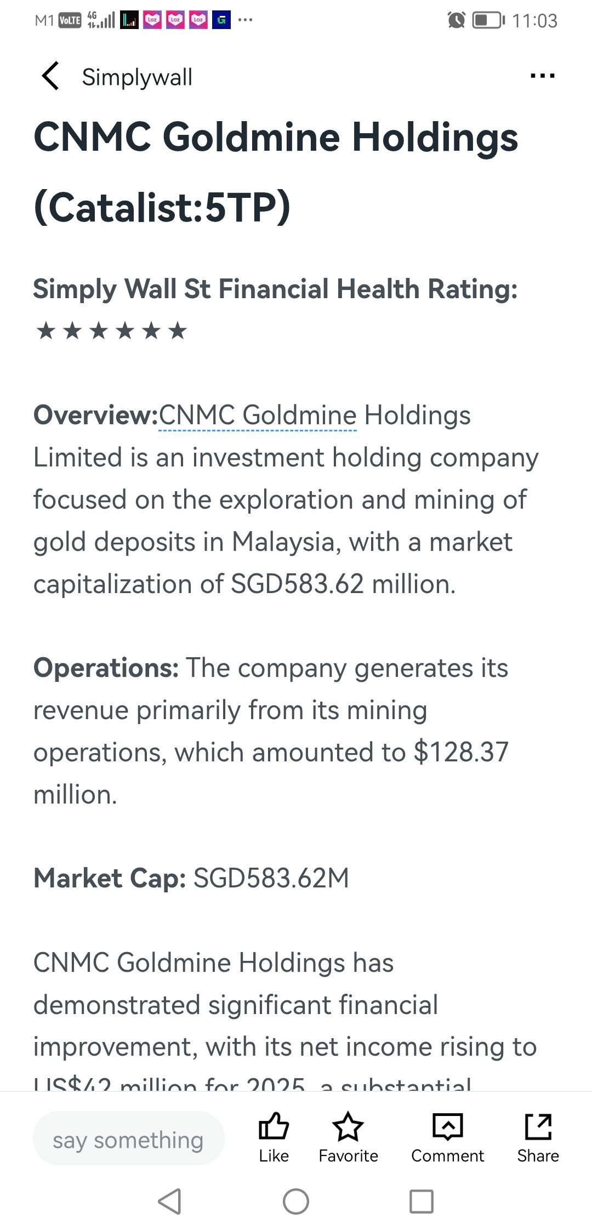The width and height of the screenshot is (592, 1230).
Task: Tap the 4G signal strength icon
Action: click(x=101, y=20)
